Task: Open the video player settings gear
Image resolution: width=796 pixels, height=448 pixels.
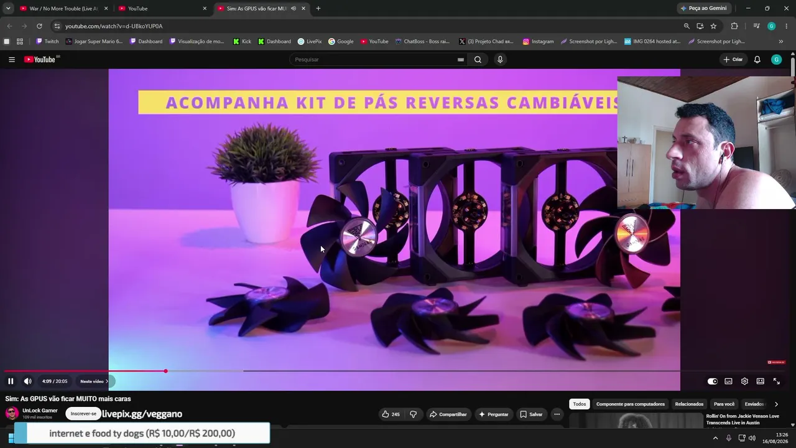Action: (744, 381)
